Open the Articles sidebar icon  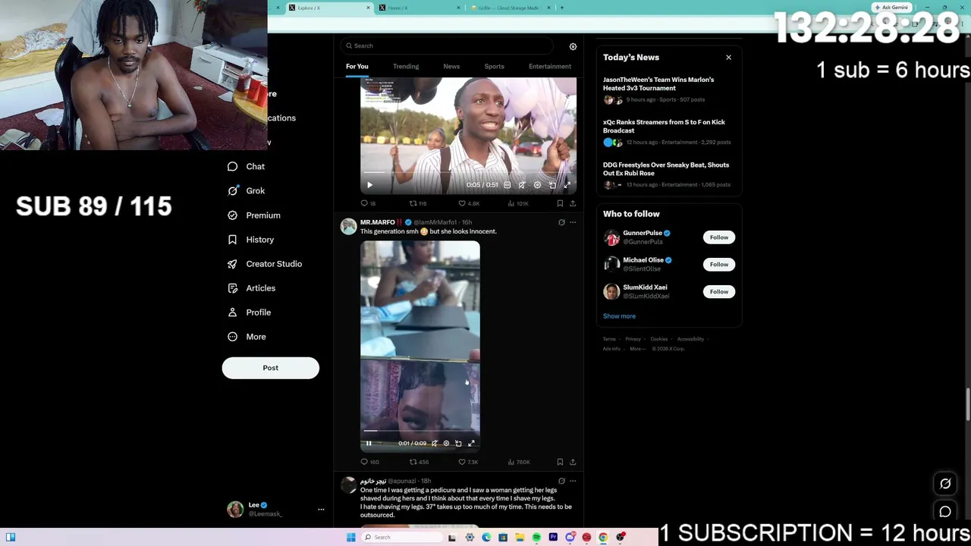tap(232, 288)
